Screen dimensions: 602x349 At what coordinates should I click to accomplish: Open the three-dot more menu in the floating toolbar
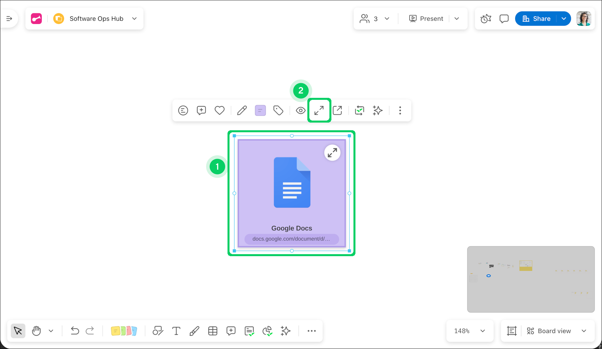pos(400,110)
